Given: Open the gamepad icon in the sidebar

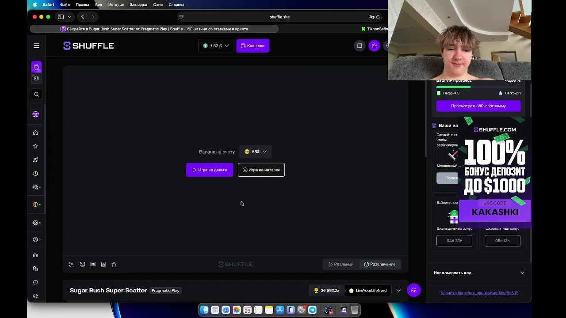Looking at the screenshot, I should coord(36,255).
